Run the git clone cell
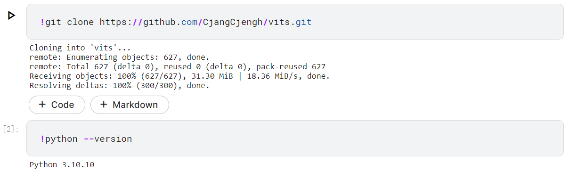 point(11,16)
